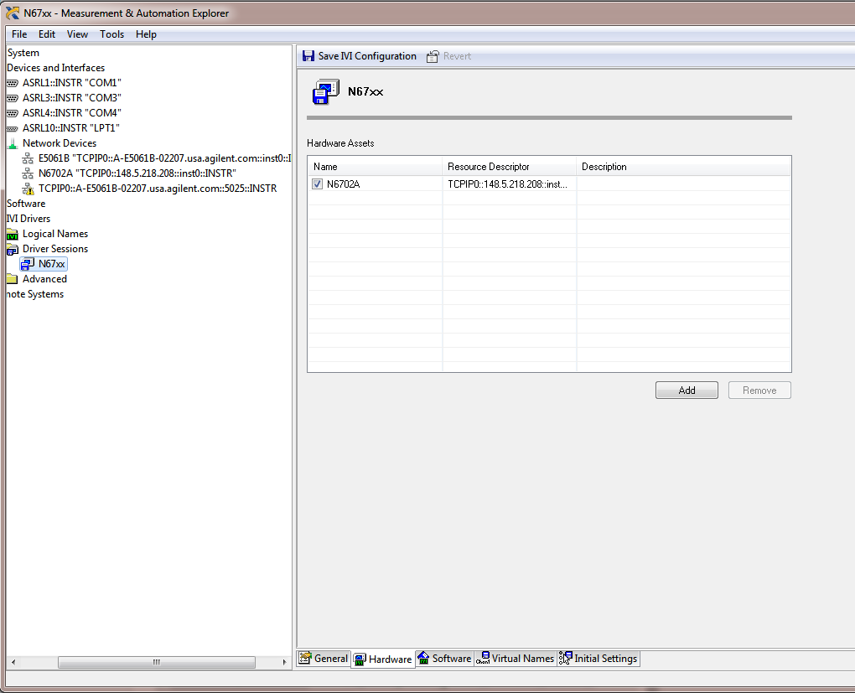Image resolution: width=855 pixels, height=693 pixels.
Task: Select E5061B TCPIP0 inst0 device text
Action: point(164,158)
